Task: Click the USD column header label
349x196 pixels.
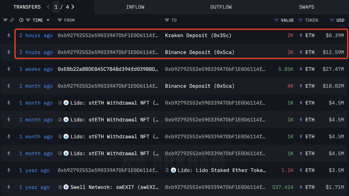Action: [x=340, y=20]
